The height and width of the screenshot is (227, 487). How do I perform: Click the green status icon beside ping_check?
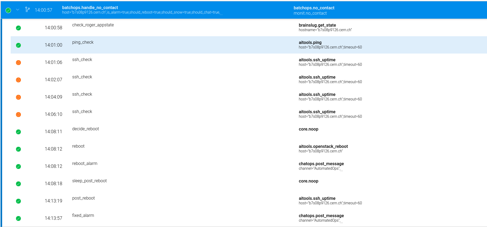[x=18, y=45]
